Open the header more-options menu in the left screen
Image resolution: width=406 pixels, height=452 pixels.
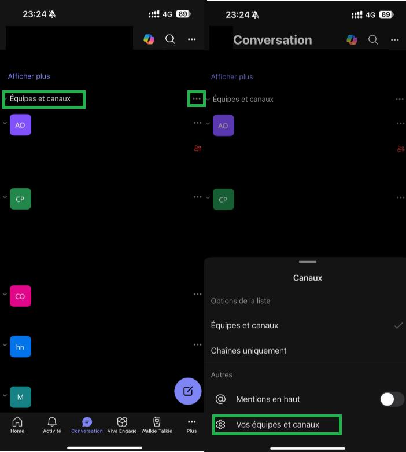click(x=192, y=39)
